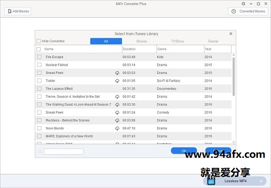Click cloud download icon for Trailer
Image resolution: width=271 pixels, height=188 pixels.
(117, 81)
